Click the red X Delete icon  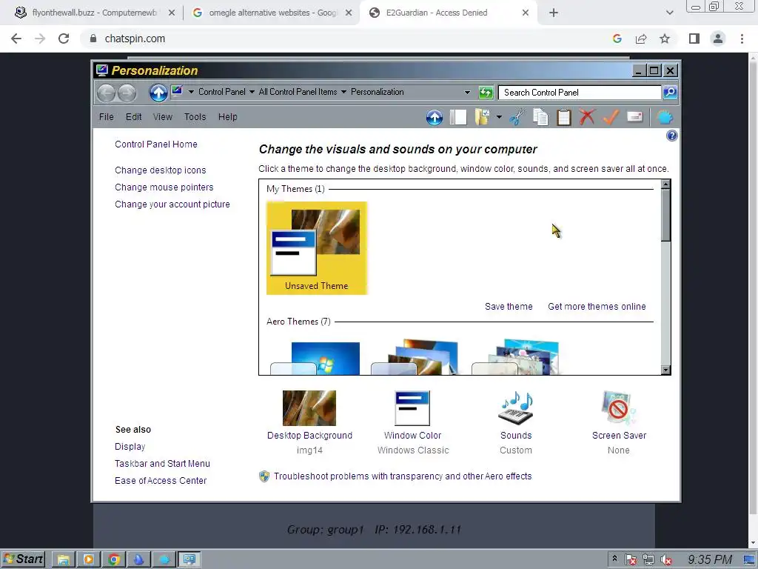click(x=587, y=117)
